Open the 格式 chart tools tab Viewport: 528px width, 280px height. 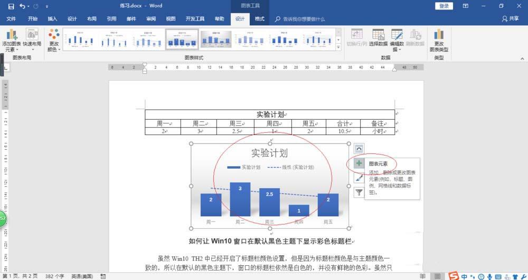click(259, 19)
